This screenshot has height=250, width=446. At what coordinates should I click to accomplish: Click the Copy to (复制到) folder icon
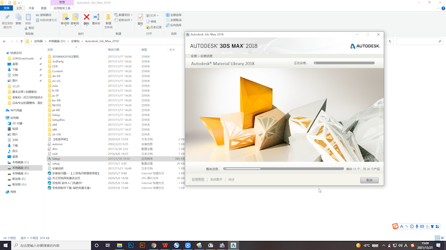click(75, 18)
